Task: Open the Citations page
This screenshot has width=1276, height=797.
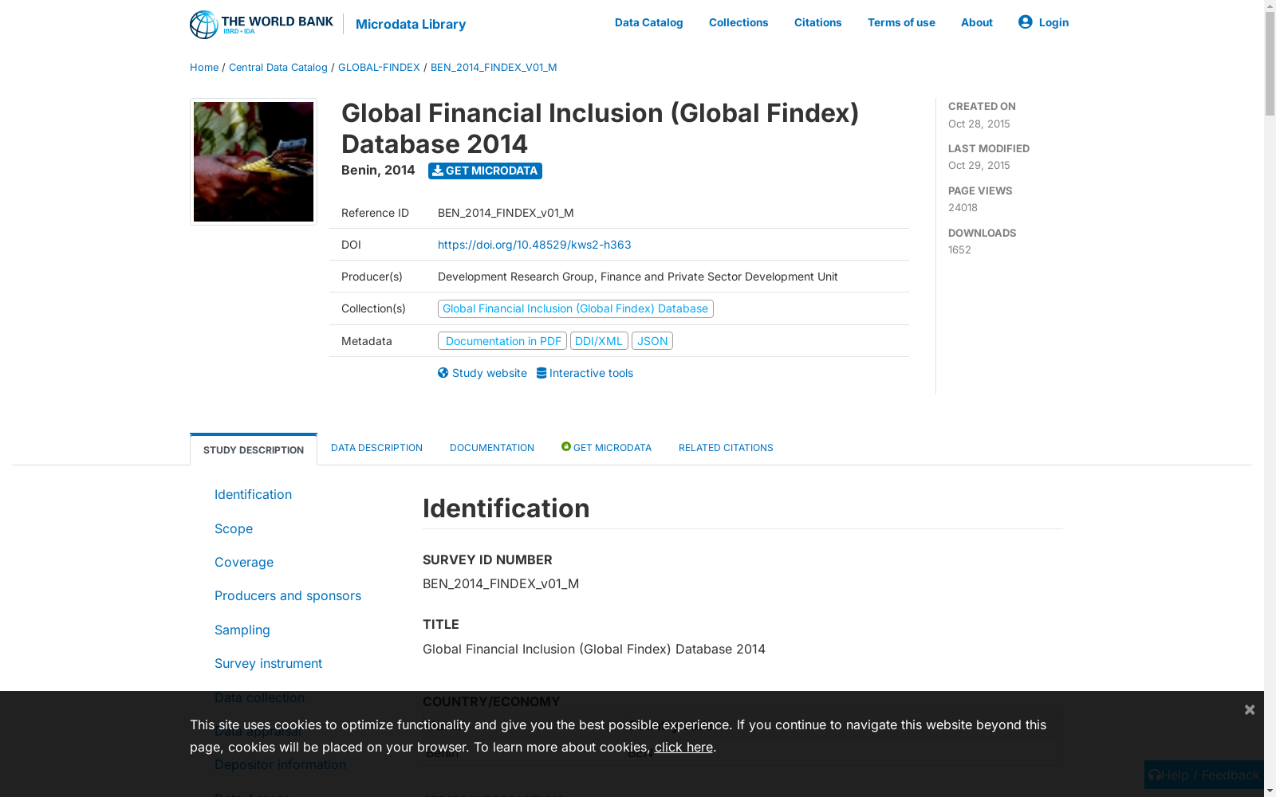Action: point(817,22)
